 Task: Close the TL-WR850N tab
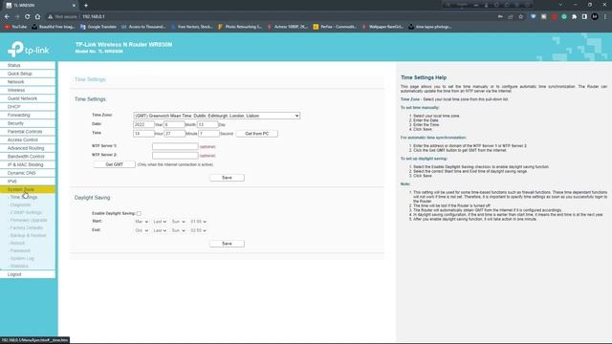tap(74, 6)
